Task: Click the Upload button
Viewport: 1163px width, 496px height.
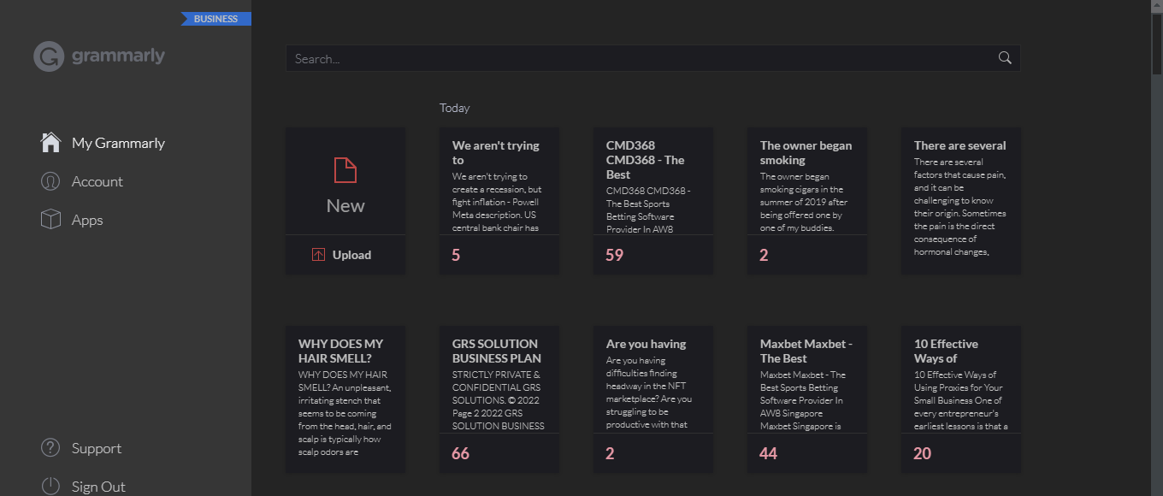Action: [x=345, y=255]
